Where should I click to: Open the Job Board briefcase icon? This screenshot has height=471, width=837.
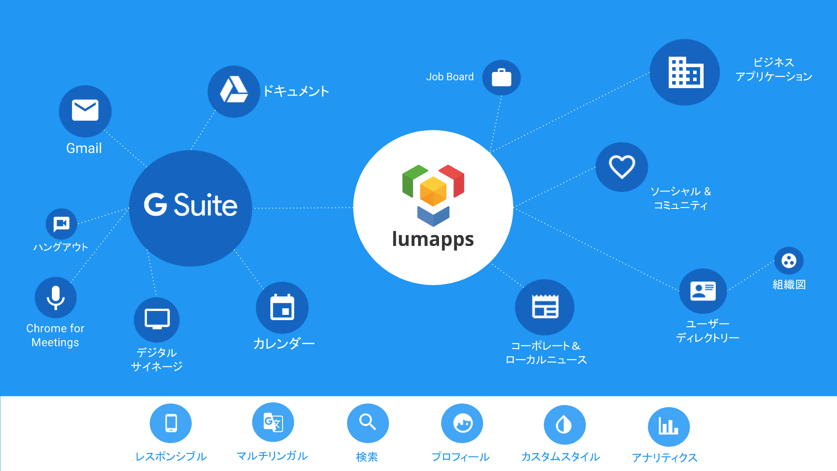click(501, 78)
